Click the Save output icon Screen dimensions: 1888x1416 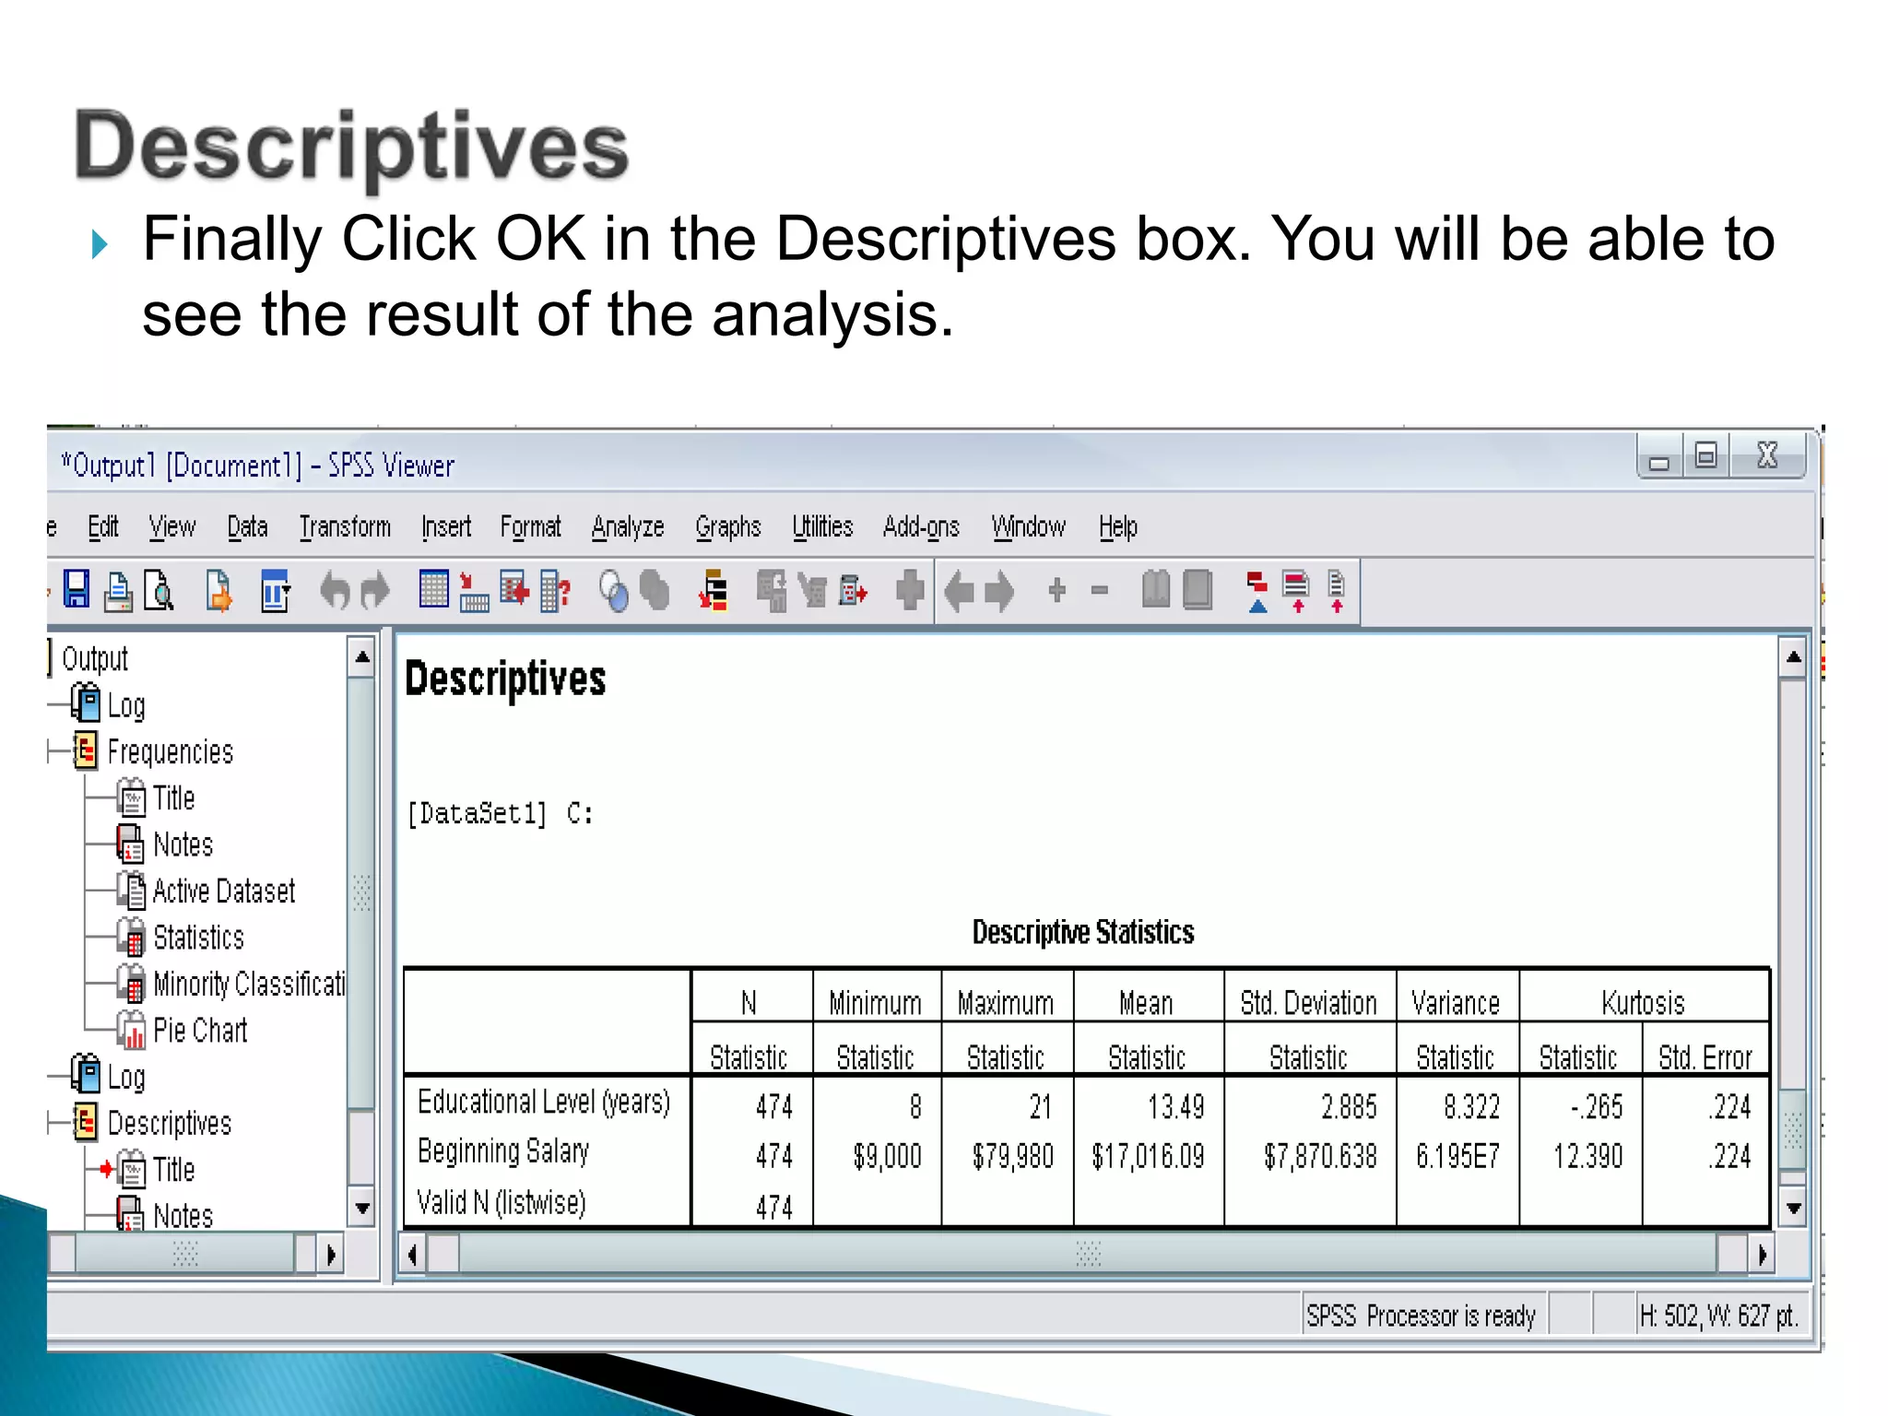point(76,590)
